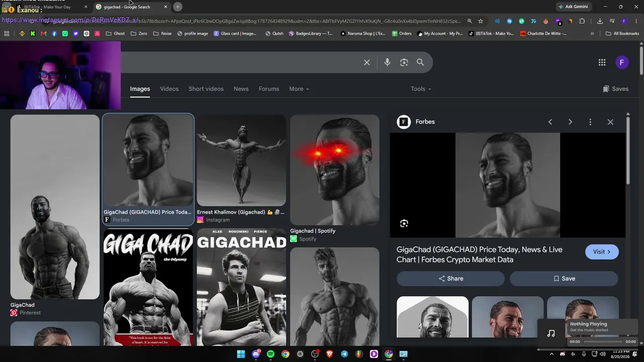Open the Noise bookmarks folder
This screenshot has height=362, width=644.
click(162, 34)
